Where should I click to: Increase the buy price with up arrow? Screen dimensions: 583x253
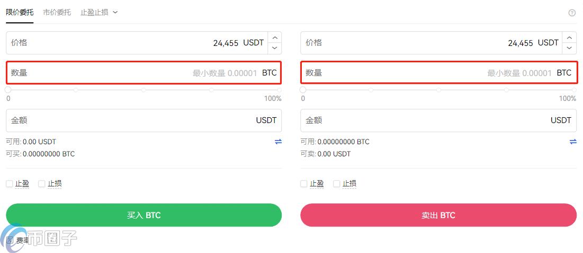[x=274, y=38]
